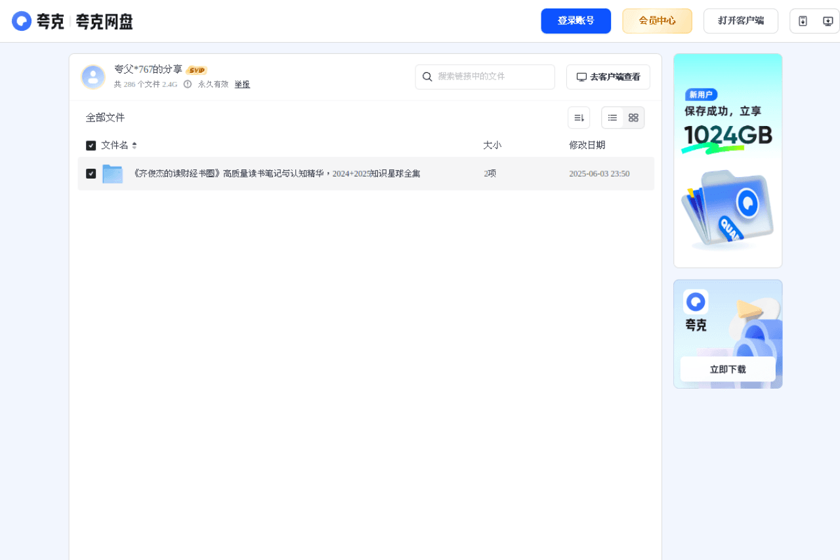Uncheck the select-all files checkbox
The width and height of the screenshot is (840, 560).
(x=91, y=145)
